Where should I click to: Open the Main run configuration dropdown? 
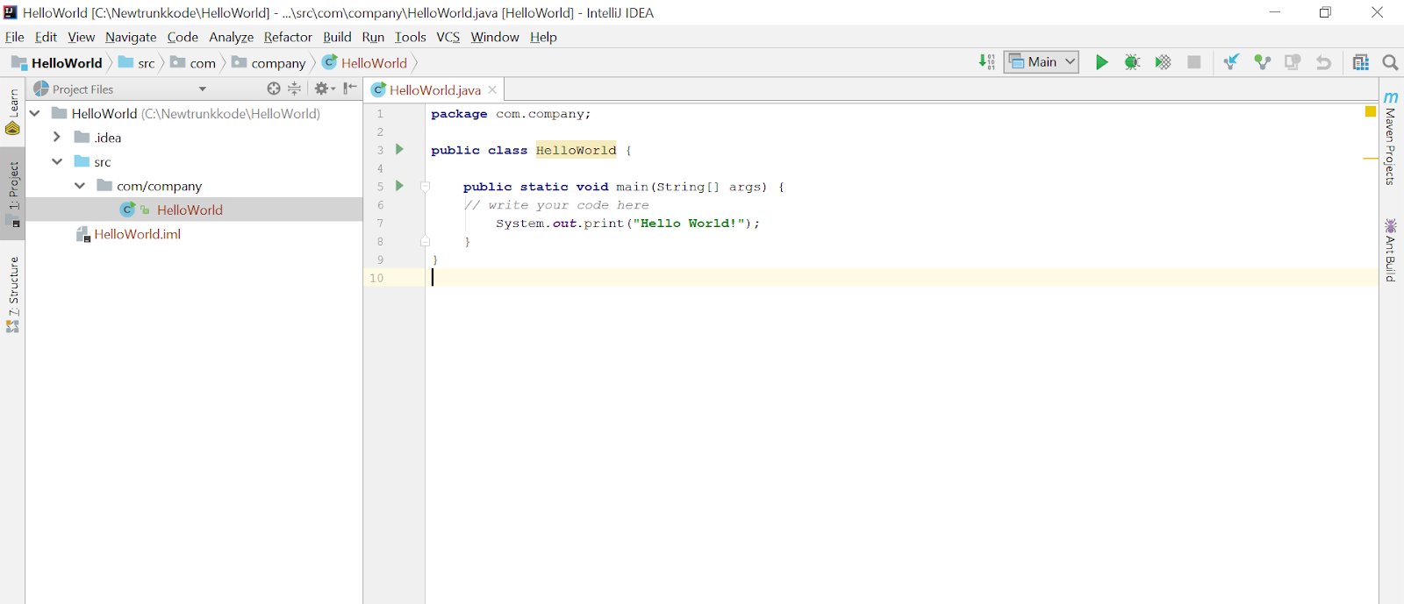1042,62
